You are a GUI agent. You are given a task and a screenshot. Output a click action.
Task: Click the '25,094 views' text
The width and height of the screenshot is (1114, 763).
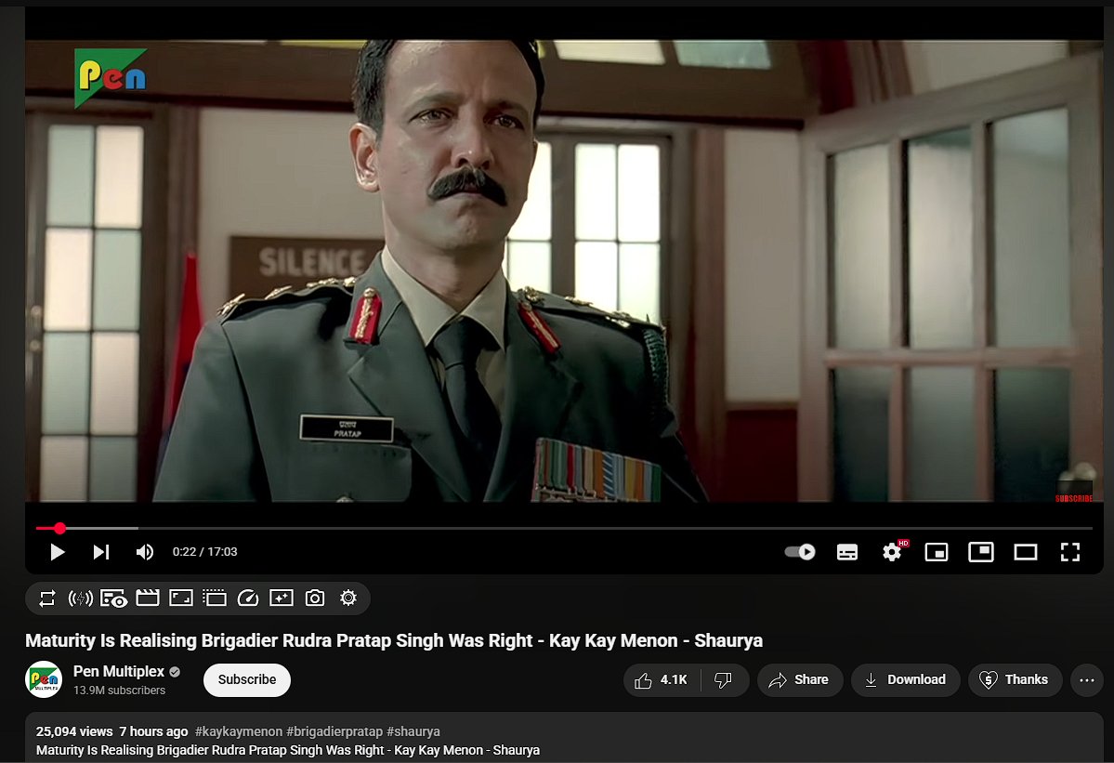[74, 731]
